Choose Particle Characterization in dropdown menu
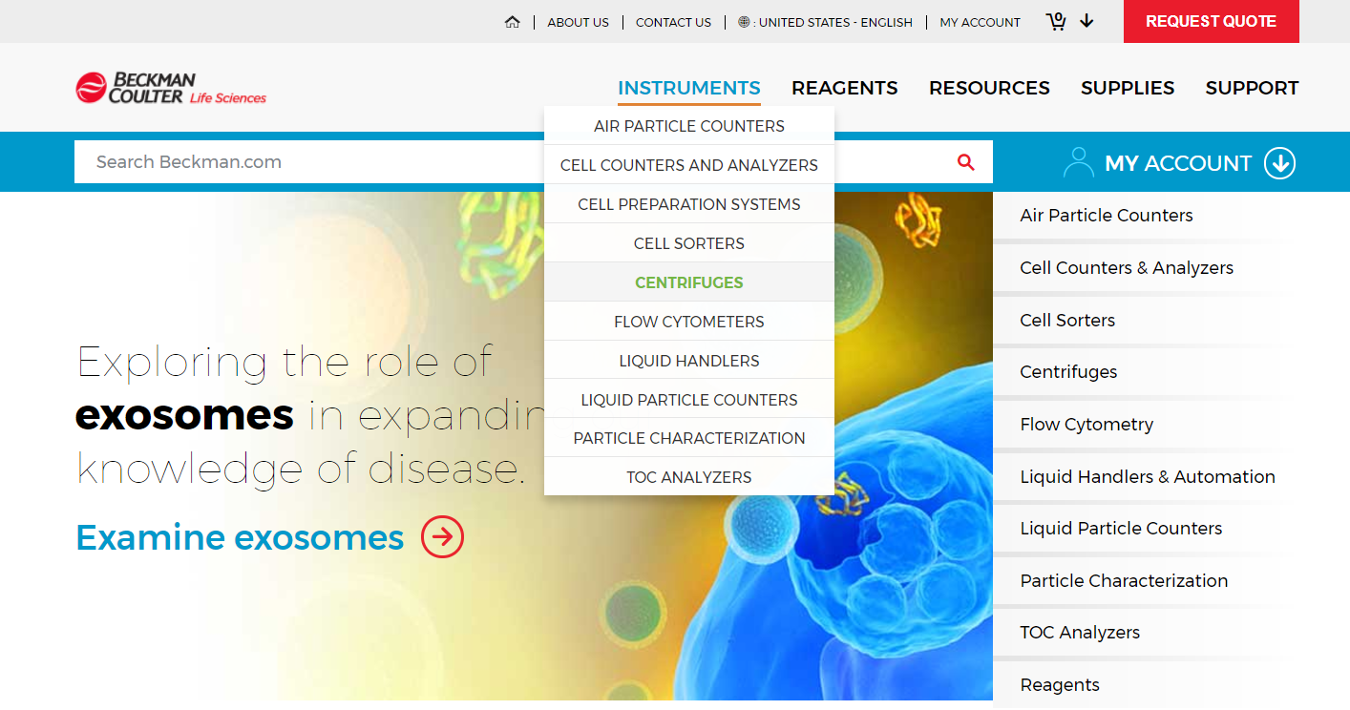Screen dimensions: 1350x710 [x=689, y=438]
